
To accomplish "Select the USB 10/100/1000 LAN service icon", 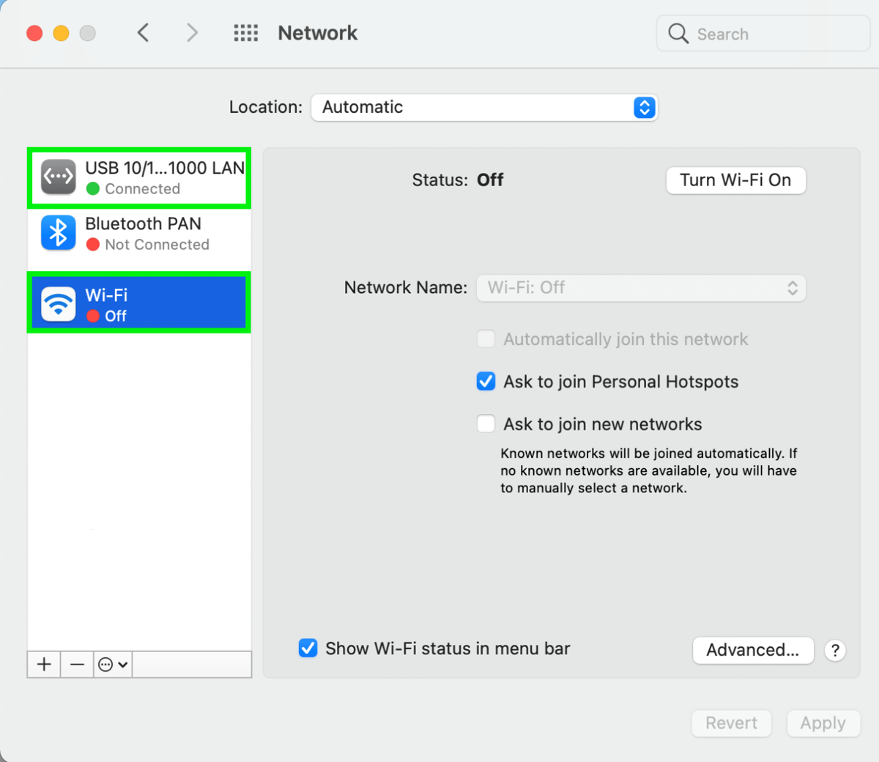I will pos(58,177).
